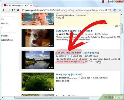Image resolution: width=124 pixels, height=100 pixels.
Task: Go back with the browser back arrow
Action: click(4, 10)
